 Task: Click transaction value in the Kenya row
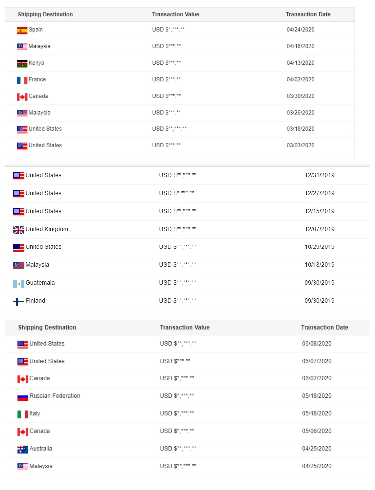[x=167, y=63]
